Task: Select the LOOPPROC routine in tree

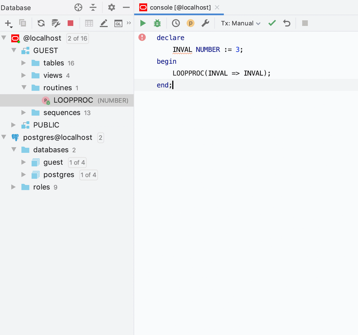Action: [x=73, y=100]
